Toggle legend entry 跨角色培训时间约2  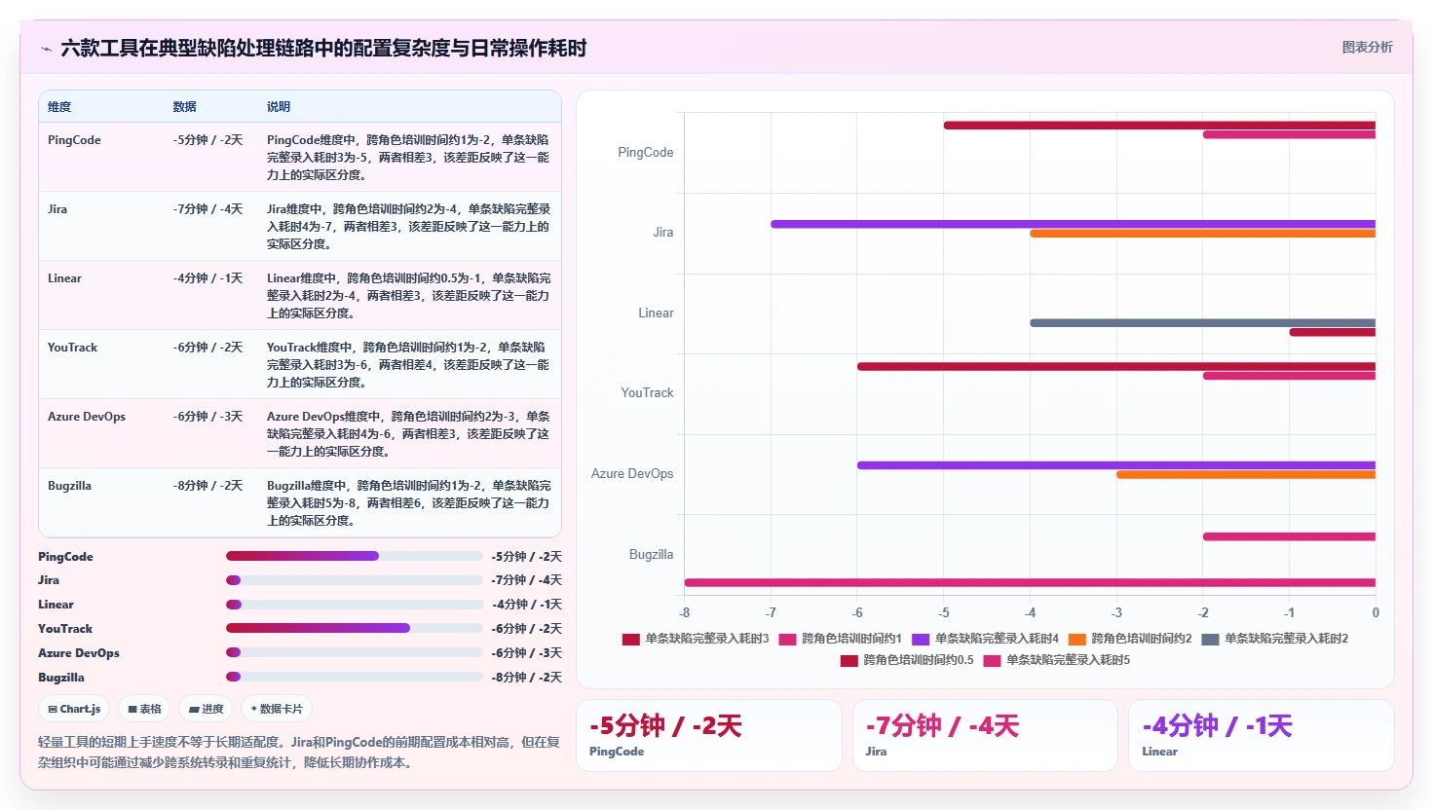pyautogui.click(x=1130, y=639)
